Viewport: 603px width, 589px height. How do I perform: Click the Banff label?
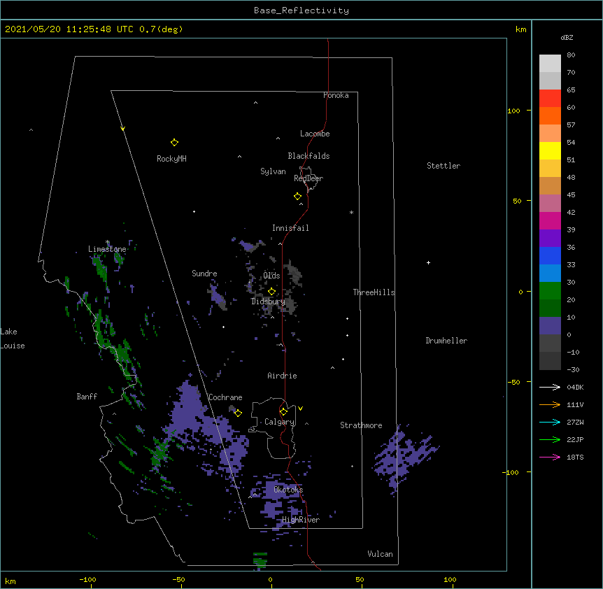tap(87, 397)
